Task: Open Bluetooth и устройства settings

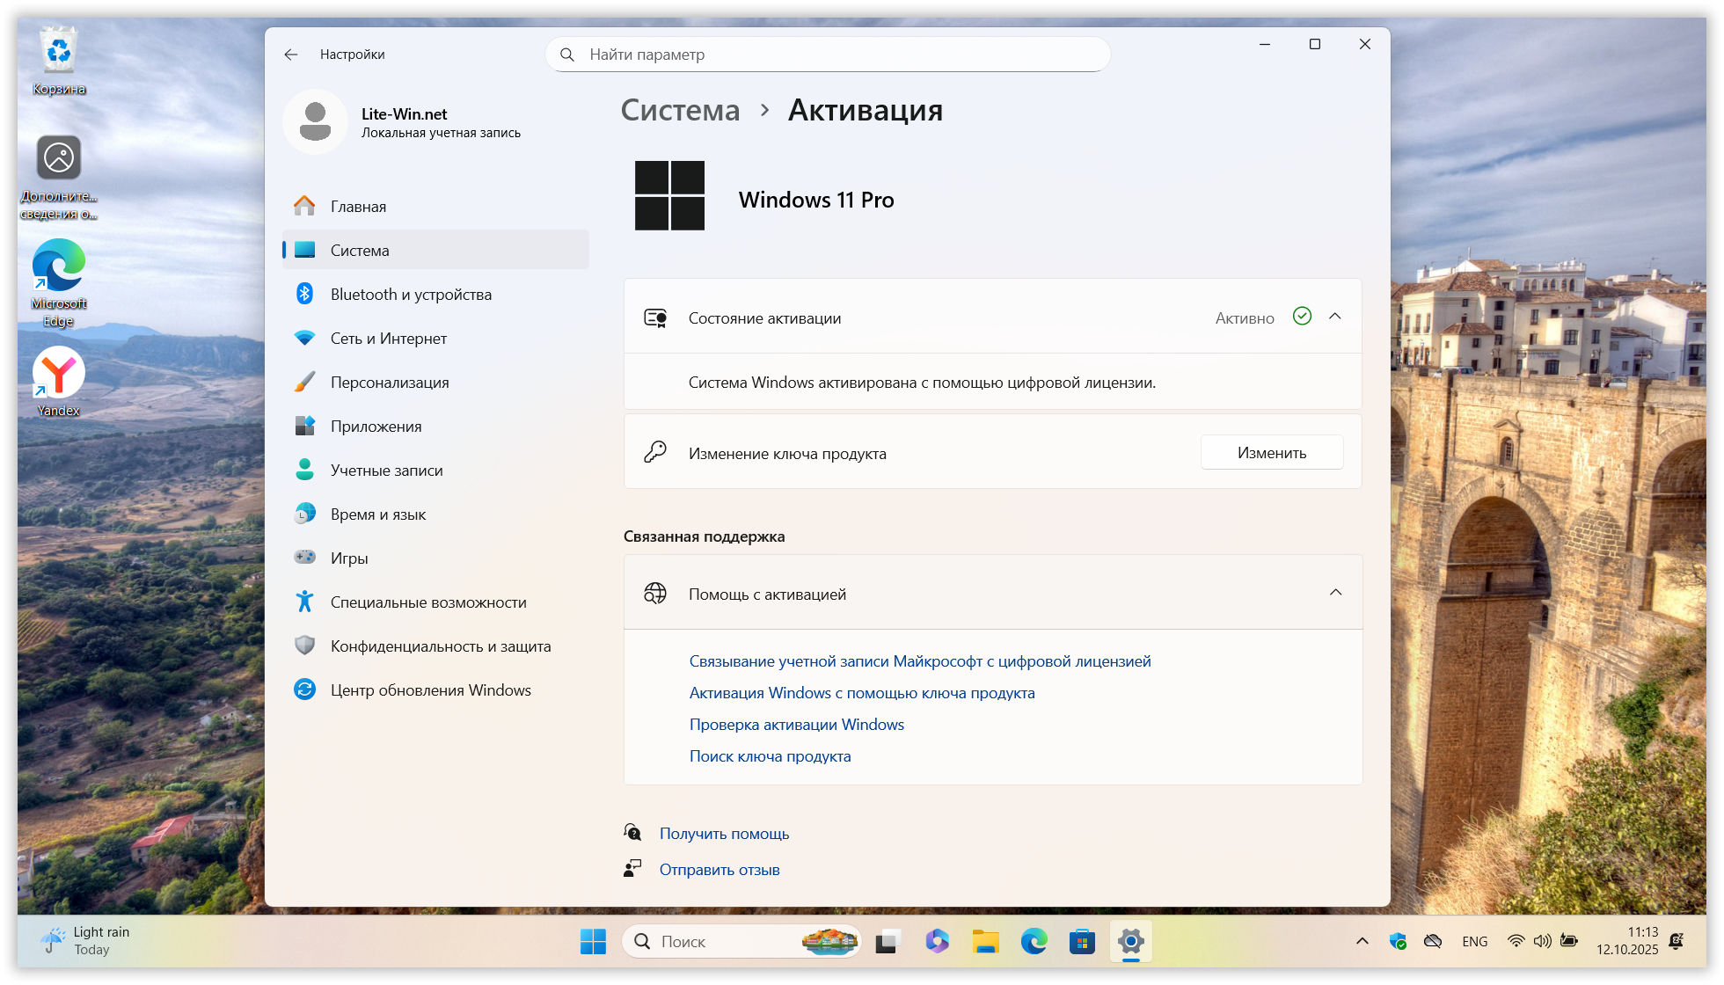Action: pos(411,295)
